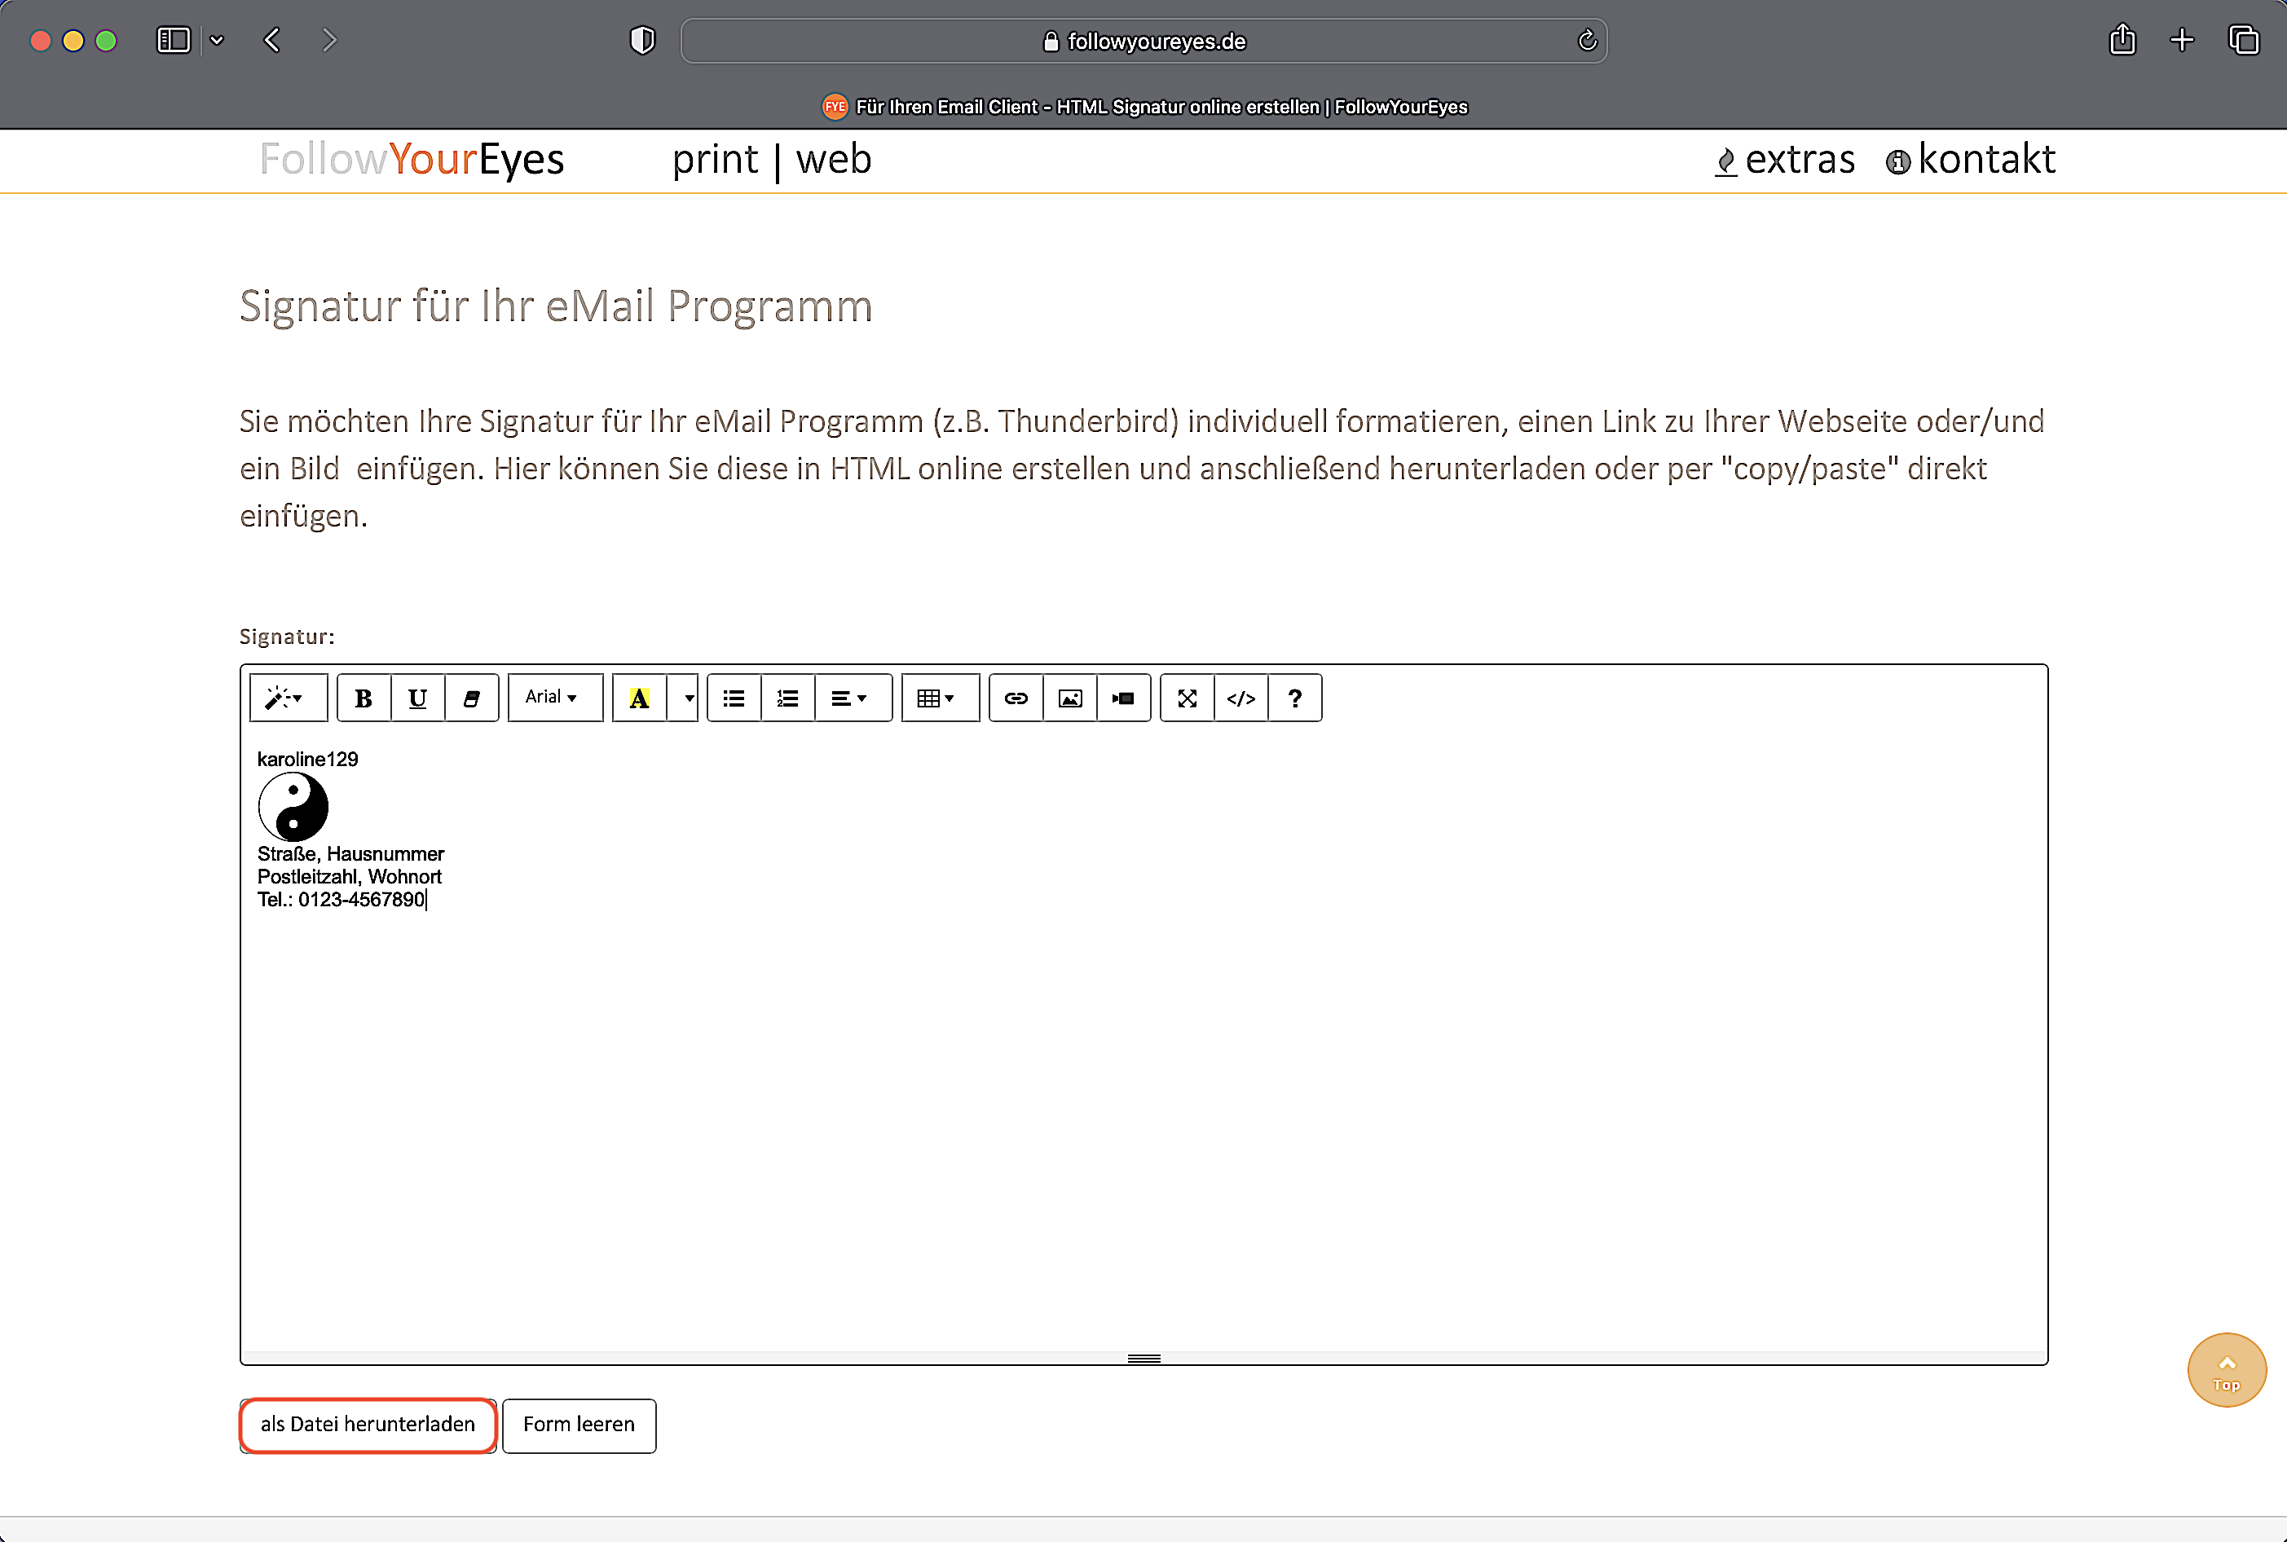The width and height of the screenshot is (2287, 1542).
Task: Open the paragraph alignment dropdown
Action: [x=851, y=698]
